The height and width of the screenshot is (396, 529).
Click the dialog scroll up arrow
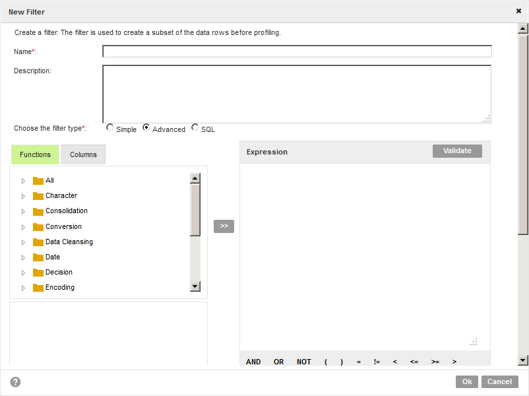pyautogui.click(x=523, y=28)
